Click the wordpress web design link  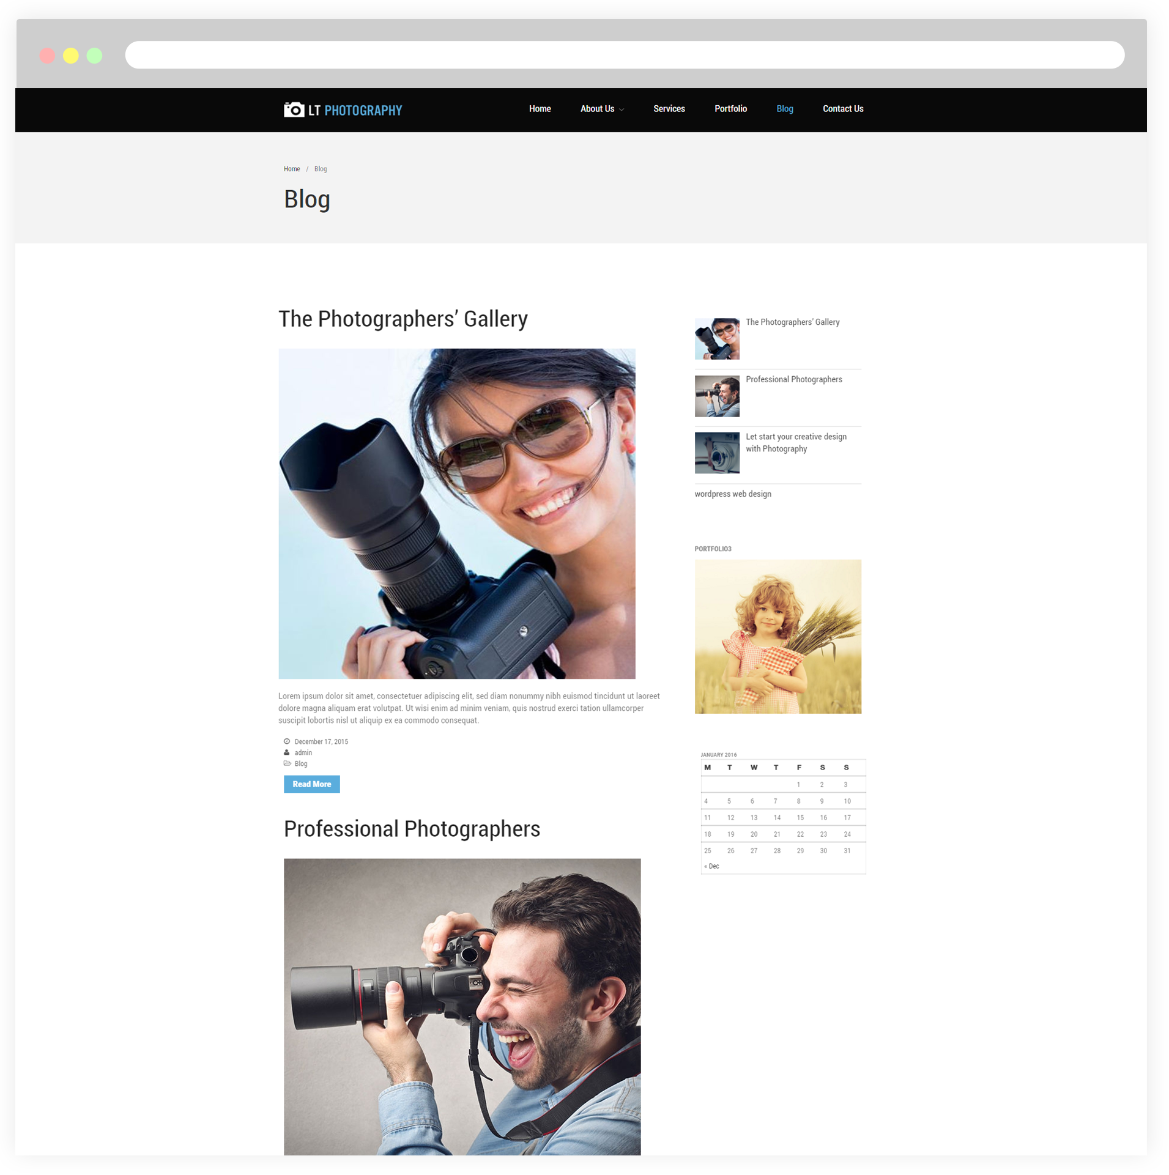coord(732,494)
